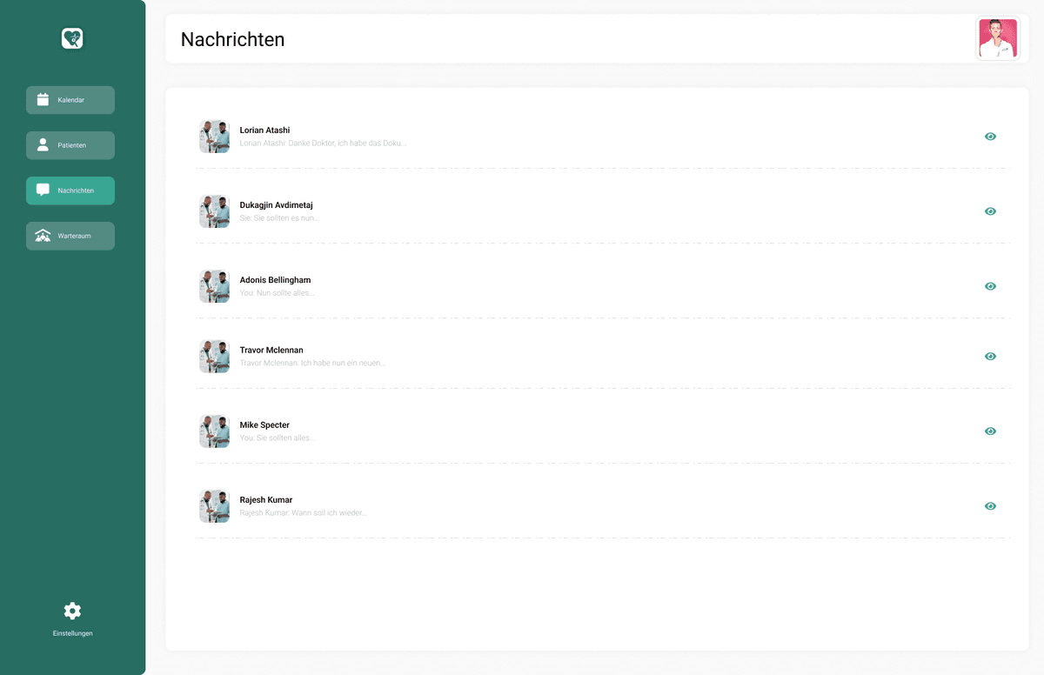Switch to the Kalendar section
1044x675 pixels.
pyautogui.click(x=70, y=99)
